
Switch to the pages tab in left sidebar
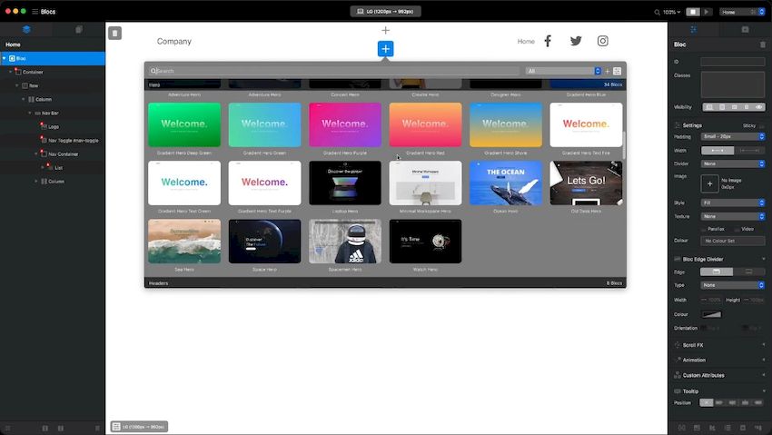[79, 30]
